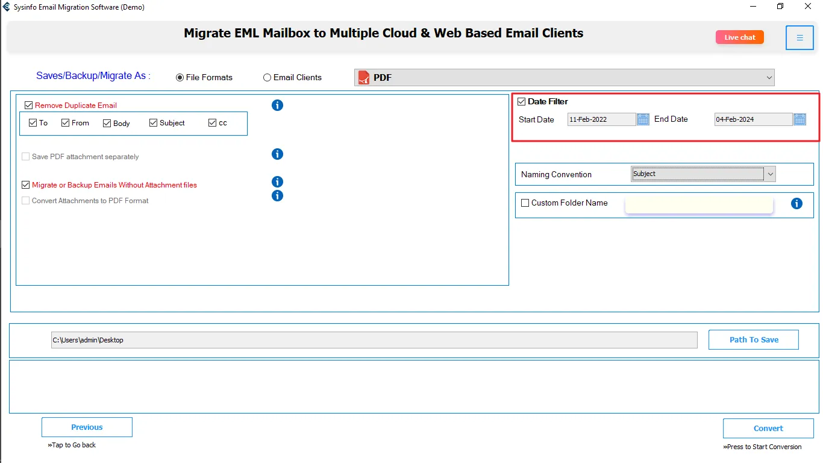Click the "»Tap to Go back" hint text
This screenshot has width=823, height=463.
(72, 445)
